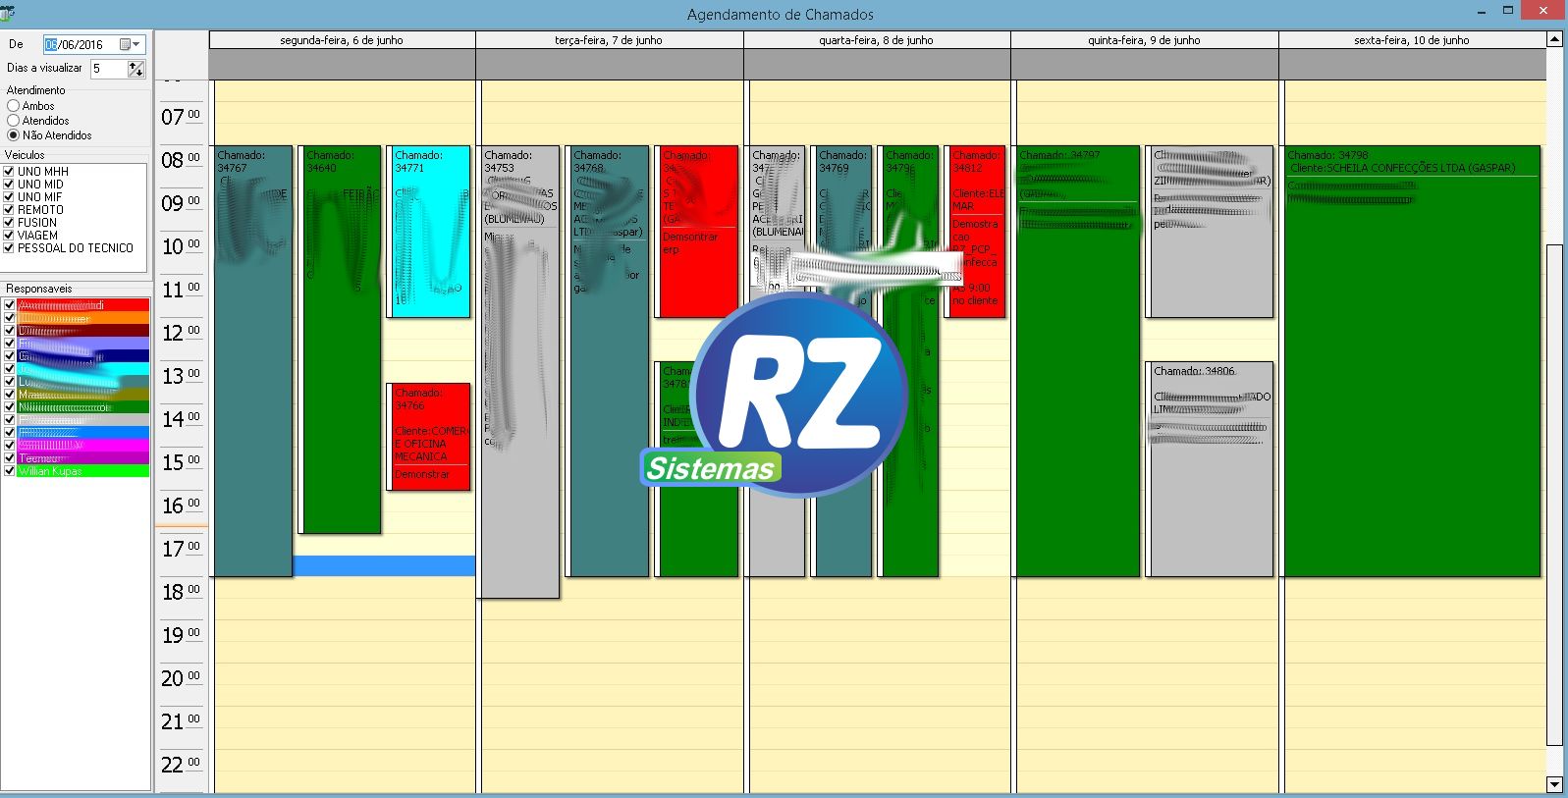This screenshot has width=1568, height=798.
Task: Click the schedule scroll up arrow
Action: coord(1554,40)
